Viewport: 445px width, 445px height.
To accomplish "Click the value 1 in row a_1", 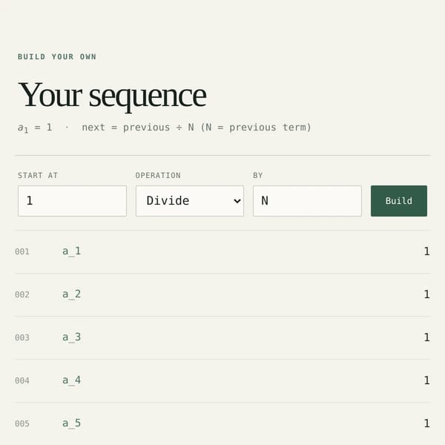I will point(426,251).
